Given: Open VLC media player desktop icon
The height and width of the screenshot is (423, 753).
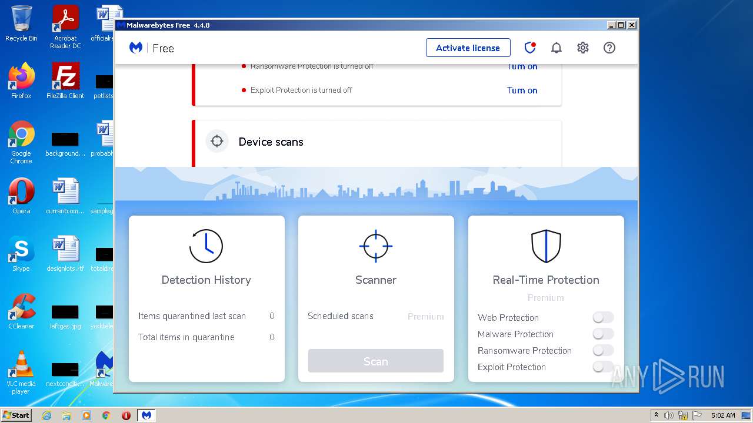Looking at the screenshot, I should point(21,372).
